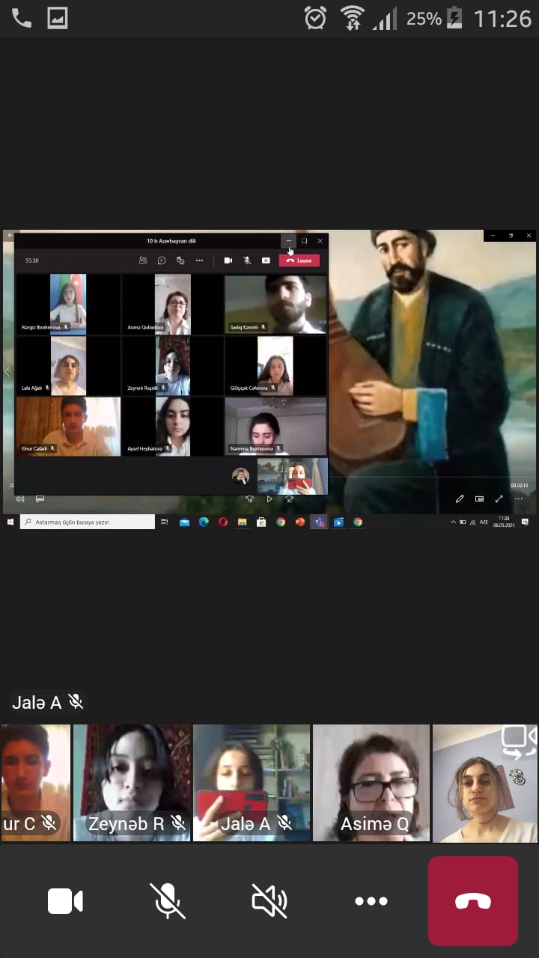Click Leave button in shared Teams window
The height and width of the screenshot is (958, 539).
click(299, 260)
